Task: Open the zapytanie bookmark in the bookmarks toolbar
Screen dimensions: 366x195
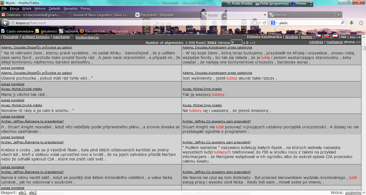Action: (x=69, y=31)
